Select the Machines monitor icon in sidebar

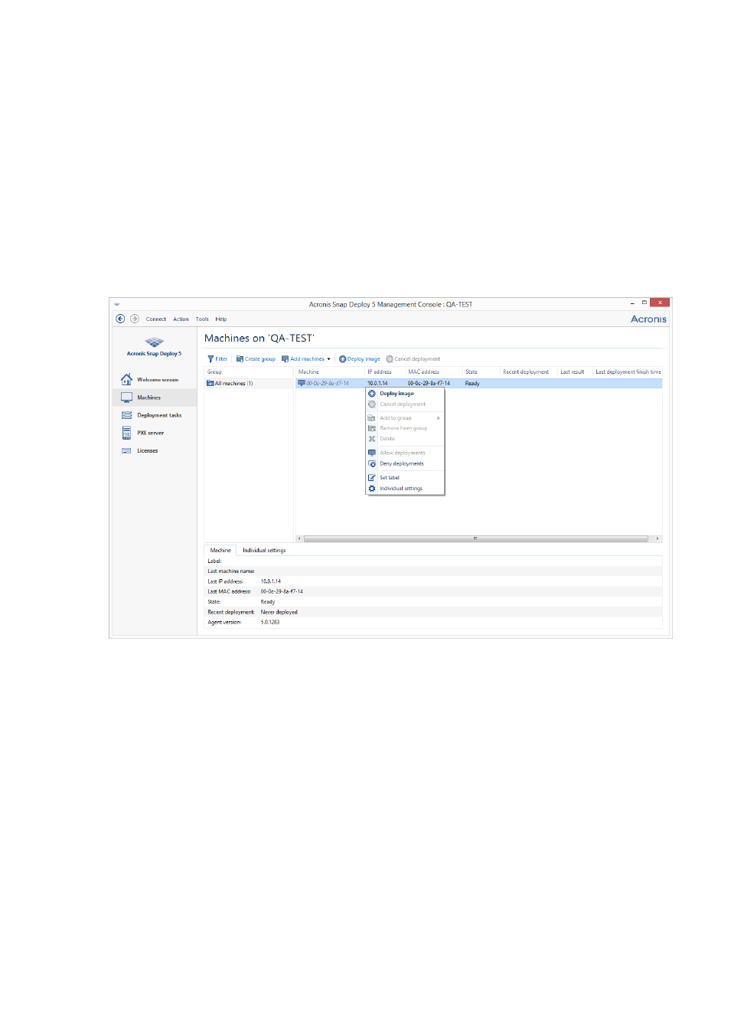tap(126, 398)
